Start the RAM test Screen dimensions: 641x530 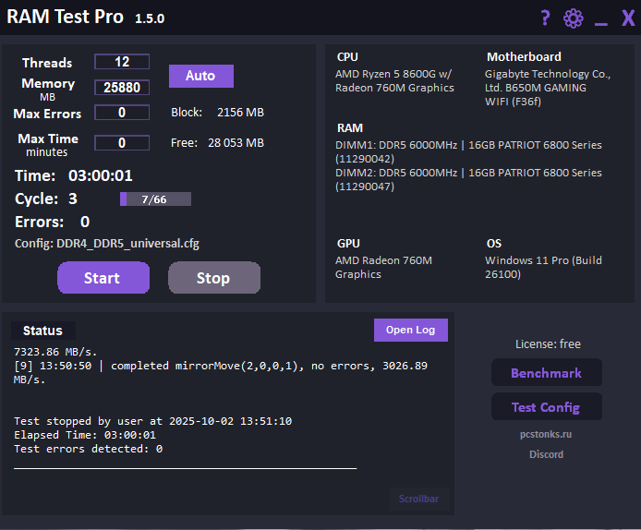(x=103, y=278)
